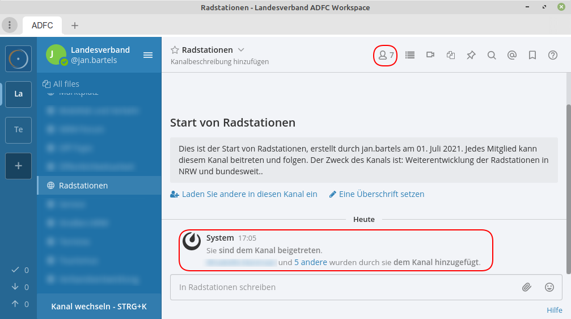
Task: Open the three-dot menu left of ADFC tab
Action: (10, 25)
